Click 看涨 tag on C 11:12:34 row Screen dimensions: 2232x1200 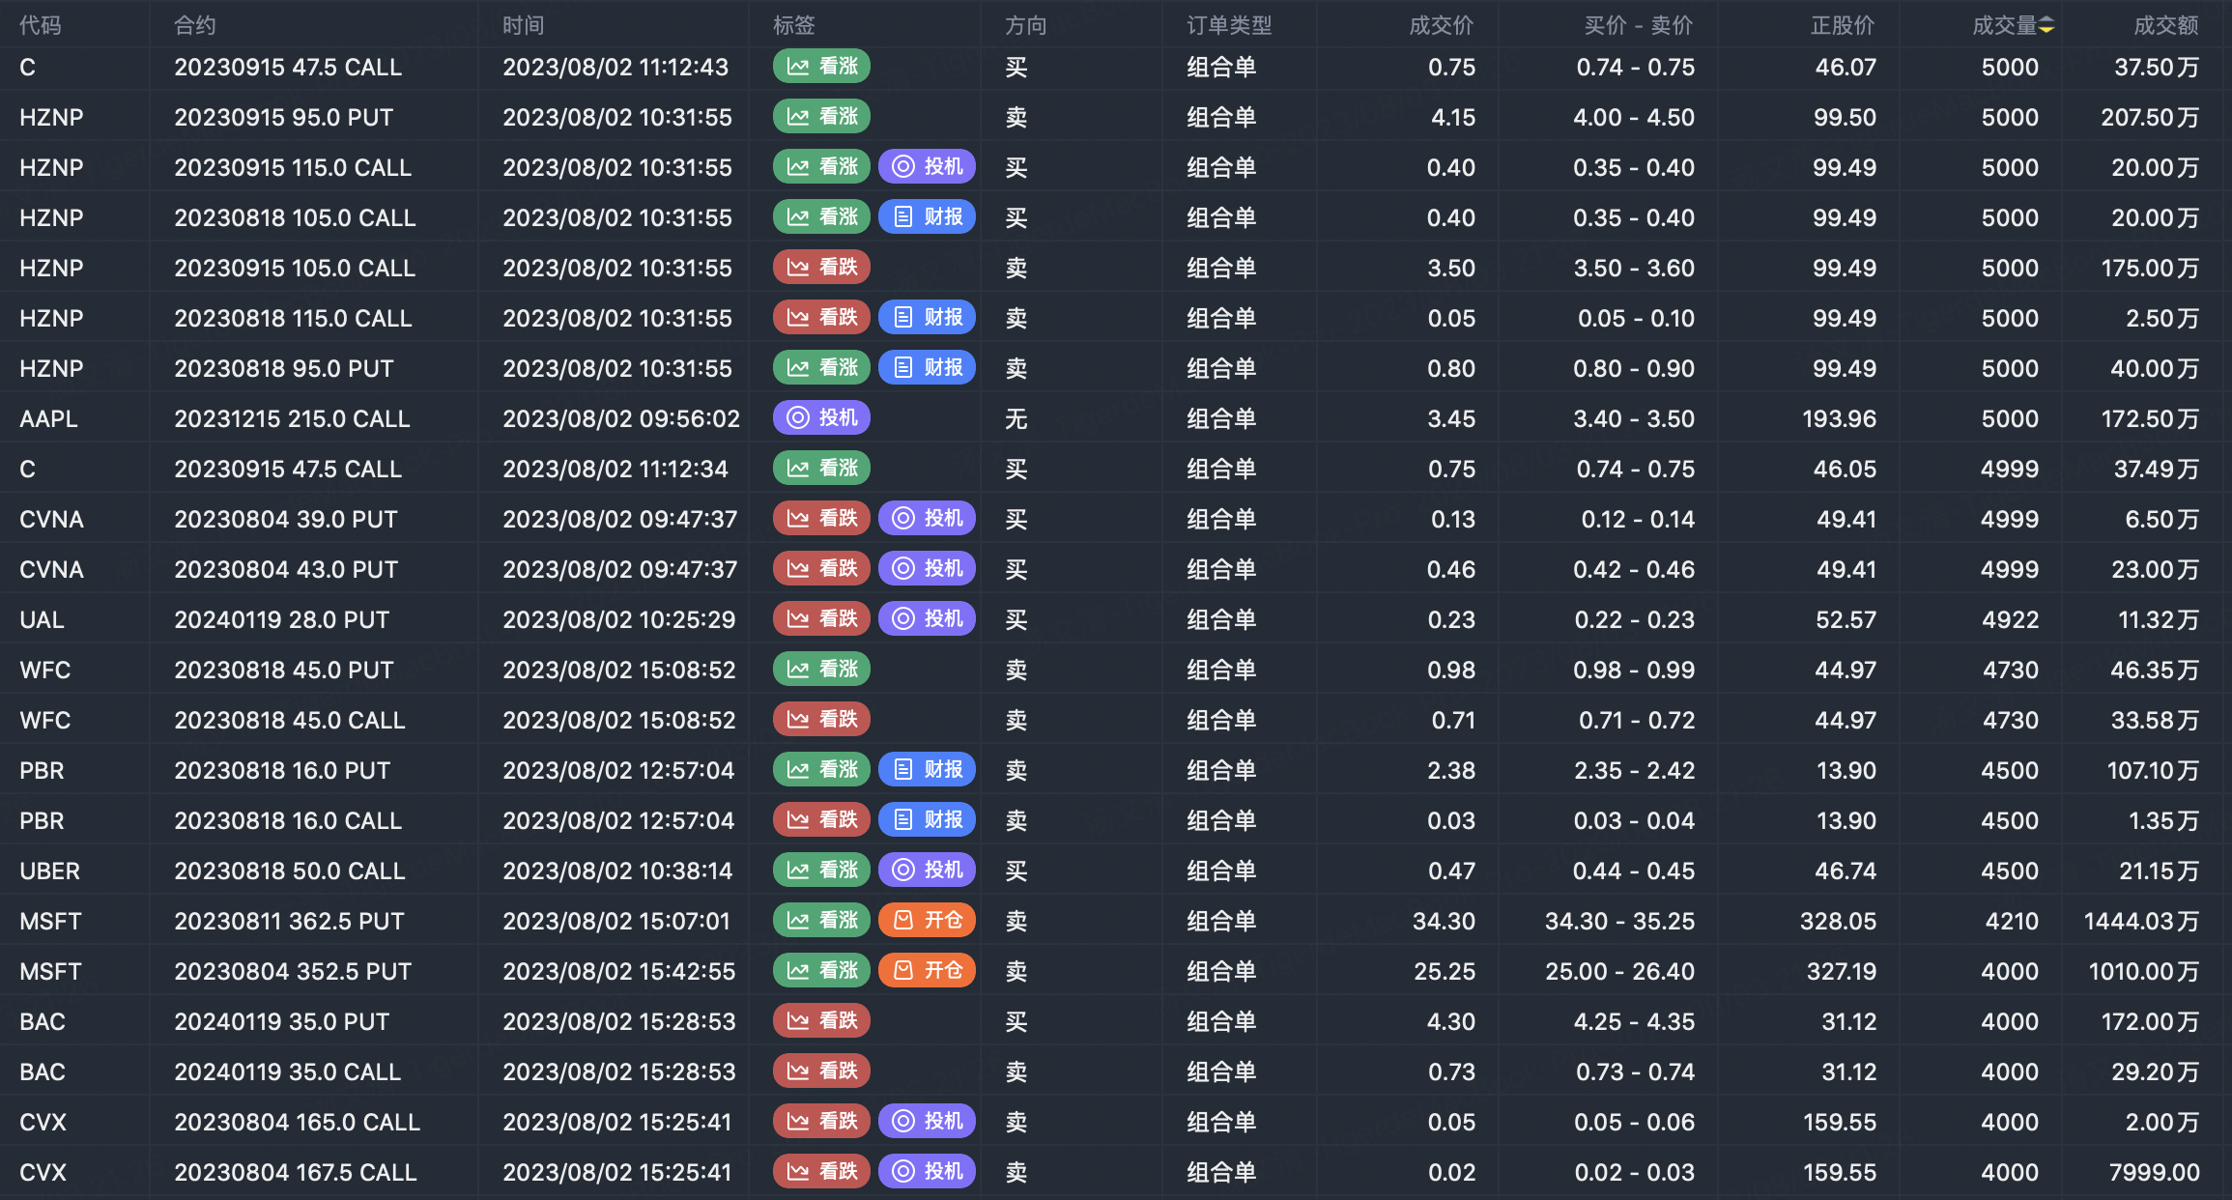pos(821,469)
